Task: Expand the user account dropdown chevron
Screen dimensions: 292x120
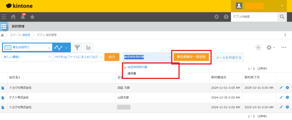Action: tap(282, 6)
